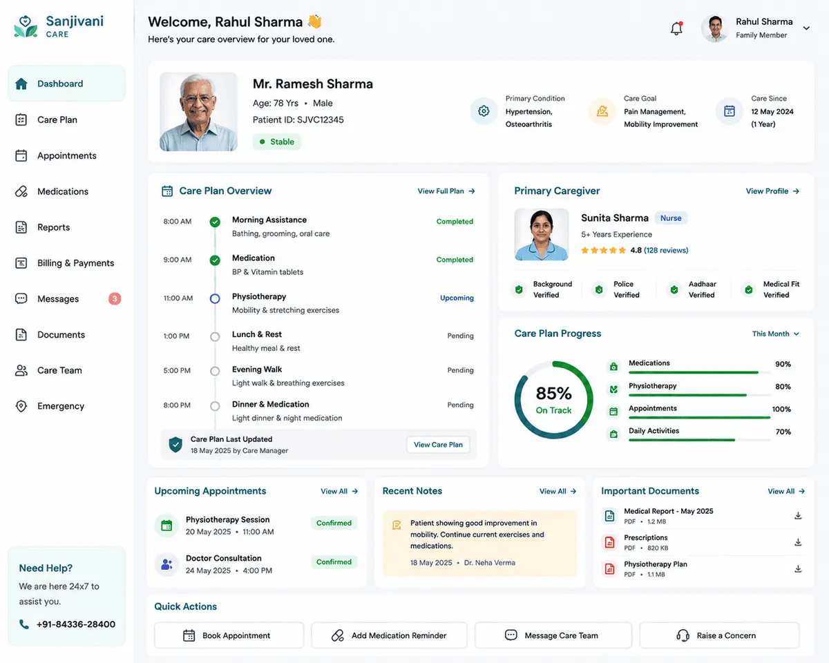Image resolution: width=829 pixels, height=663 pixels.
Task: Click the Lunch & Rest pending circle
Action: coord(215,336)
